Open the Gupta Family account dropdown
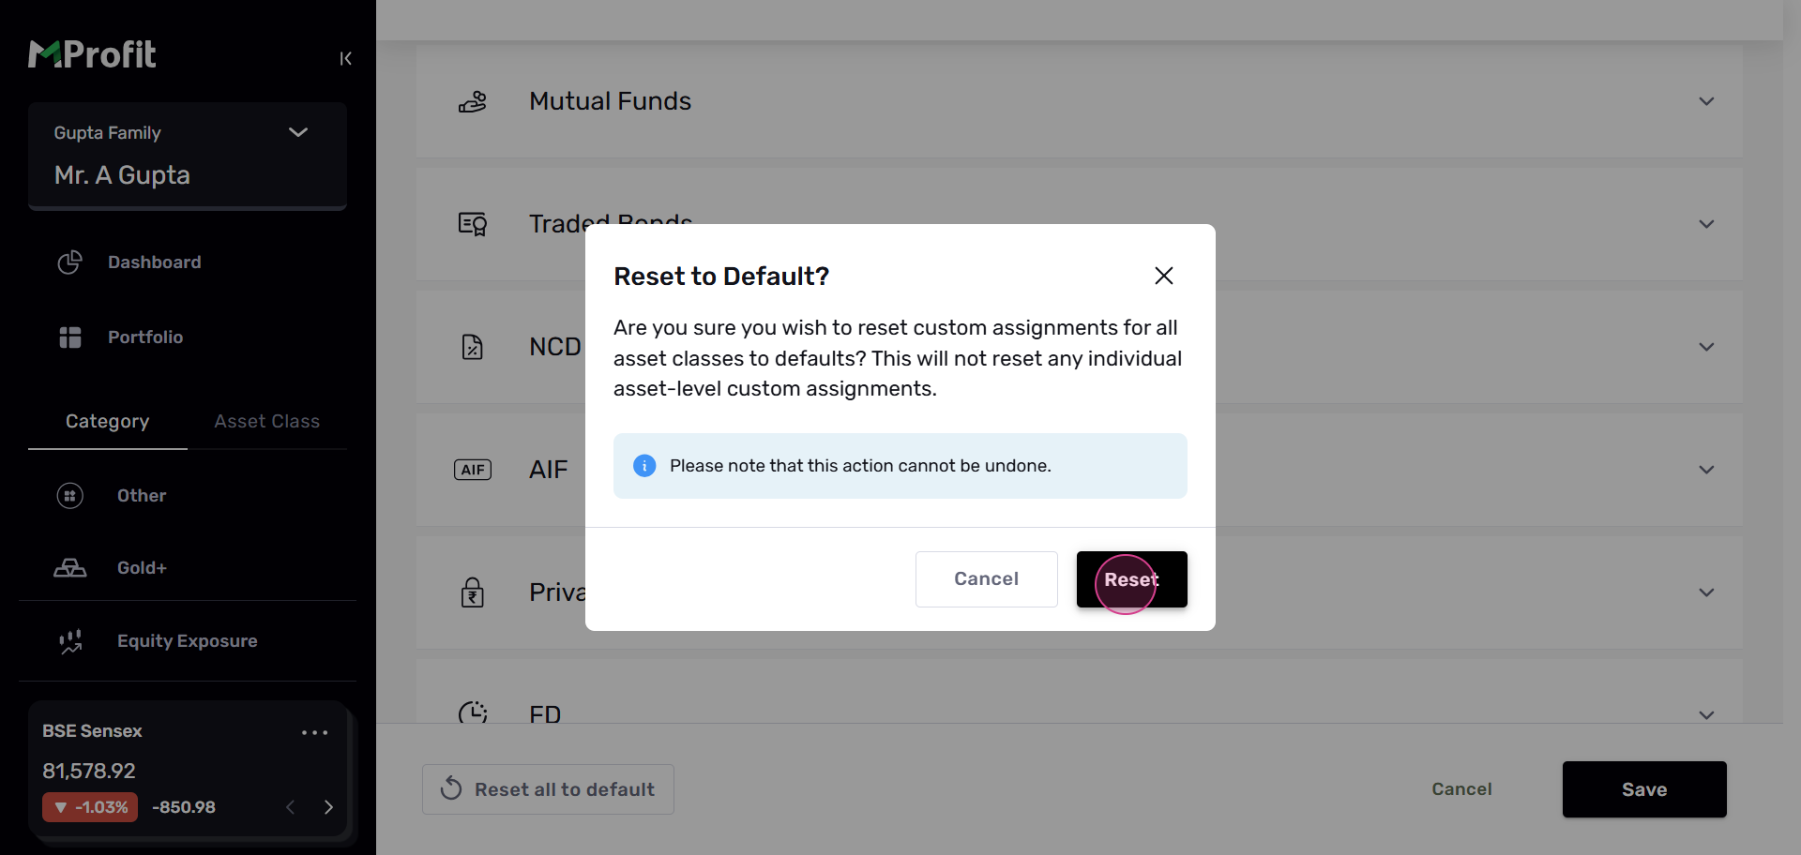1801x855 pixels. click(298, 132)
